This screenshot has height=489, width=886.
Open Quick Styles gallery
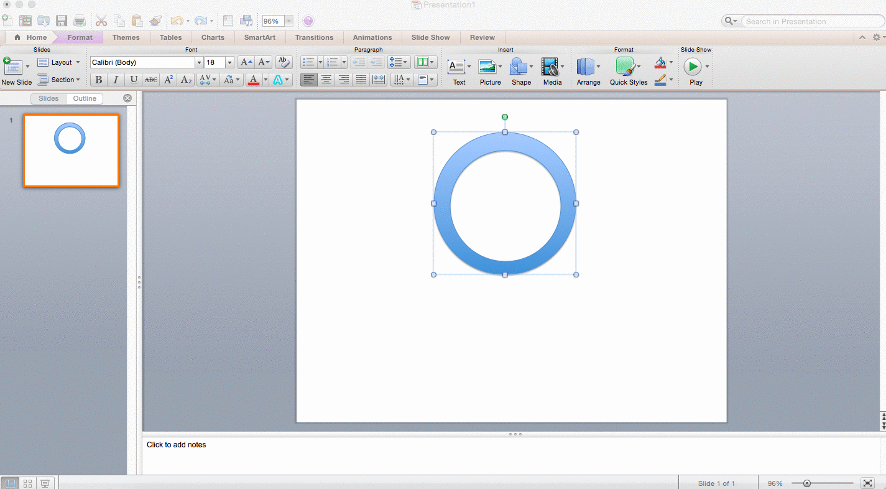click(629, 72)
